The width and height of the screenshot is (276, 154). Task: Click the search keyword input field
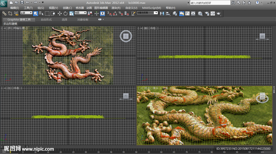click(210, 3)
